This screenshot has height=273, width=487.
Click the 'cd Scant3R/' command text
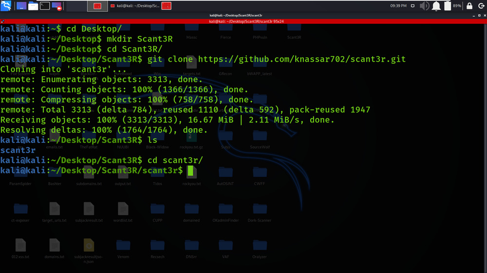tap(135, 49)
